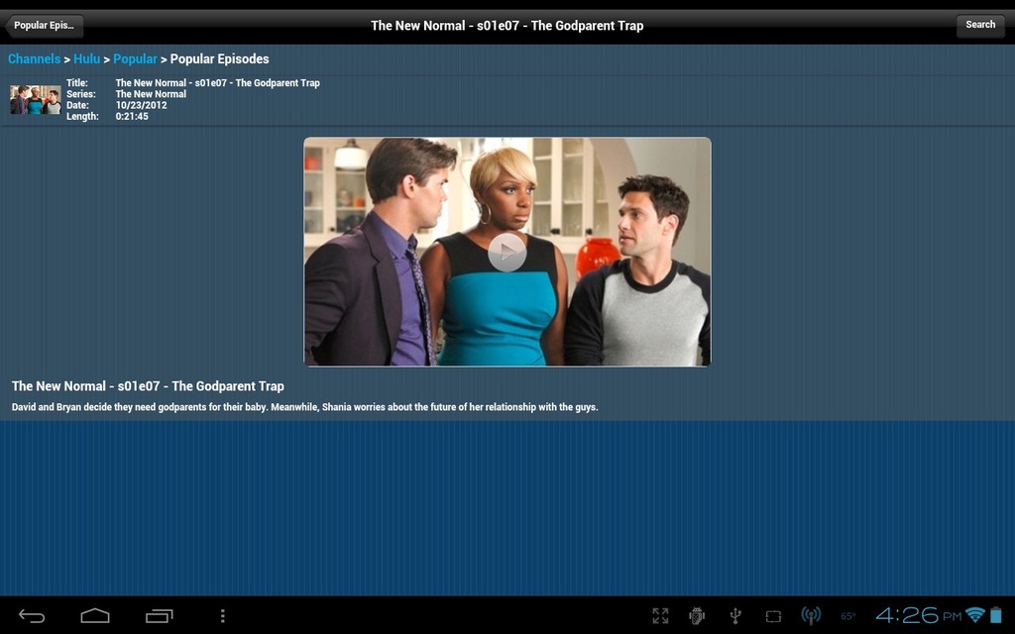The height and width of the screenshot is (634, 1015).
Task: Click the series value 'The New Normal'
Action: tap(151, 94)
